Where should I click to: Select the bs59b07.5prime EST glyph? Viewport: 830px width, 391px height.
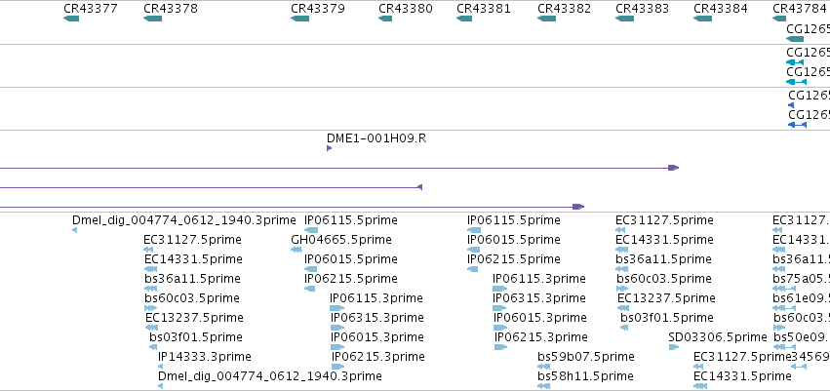(x=543, y=367)
